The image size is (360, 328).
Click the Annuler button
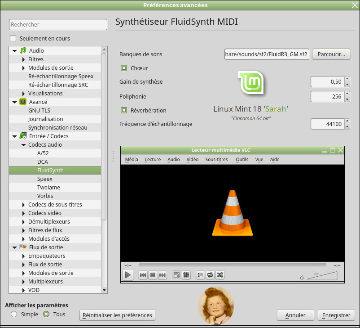295,315
